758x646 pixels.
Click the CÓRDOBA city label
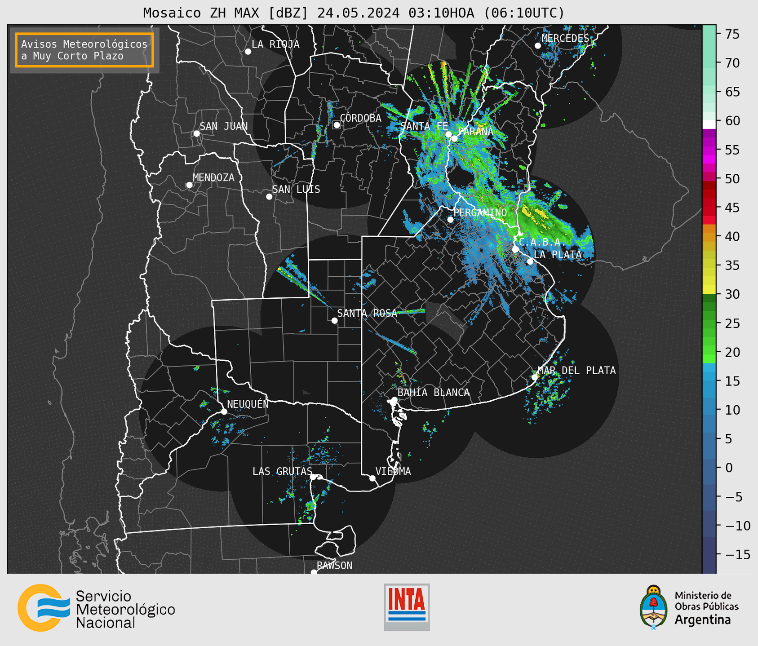pyautogui.click(x=360, y=118)
